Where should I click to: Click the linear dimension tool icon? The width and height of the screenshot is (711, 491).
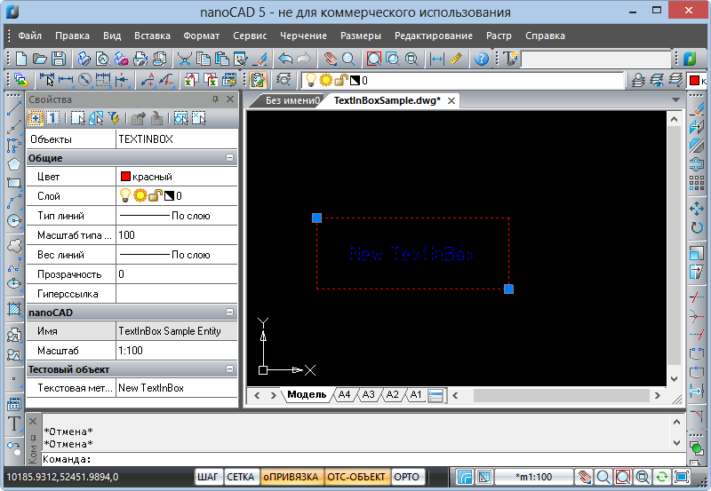tap(66, 81)
